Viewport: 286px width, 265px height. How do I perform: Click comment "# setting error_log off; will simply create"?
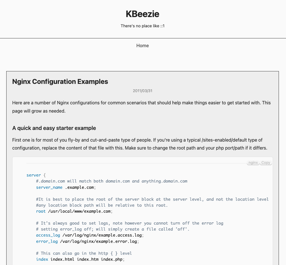point(113,229)
